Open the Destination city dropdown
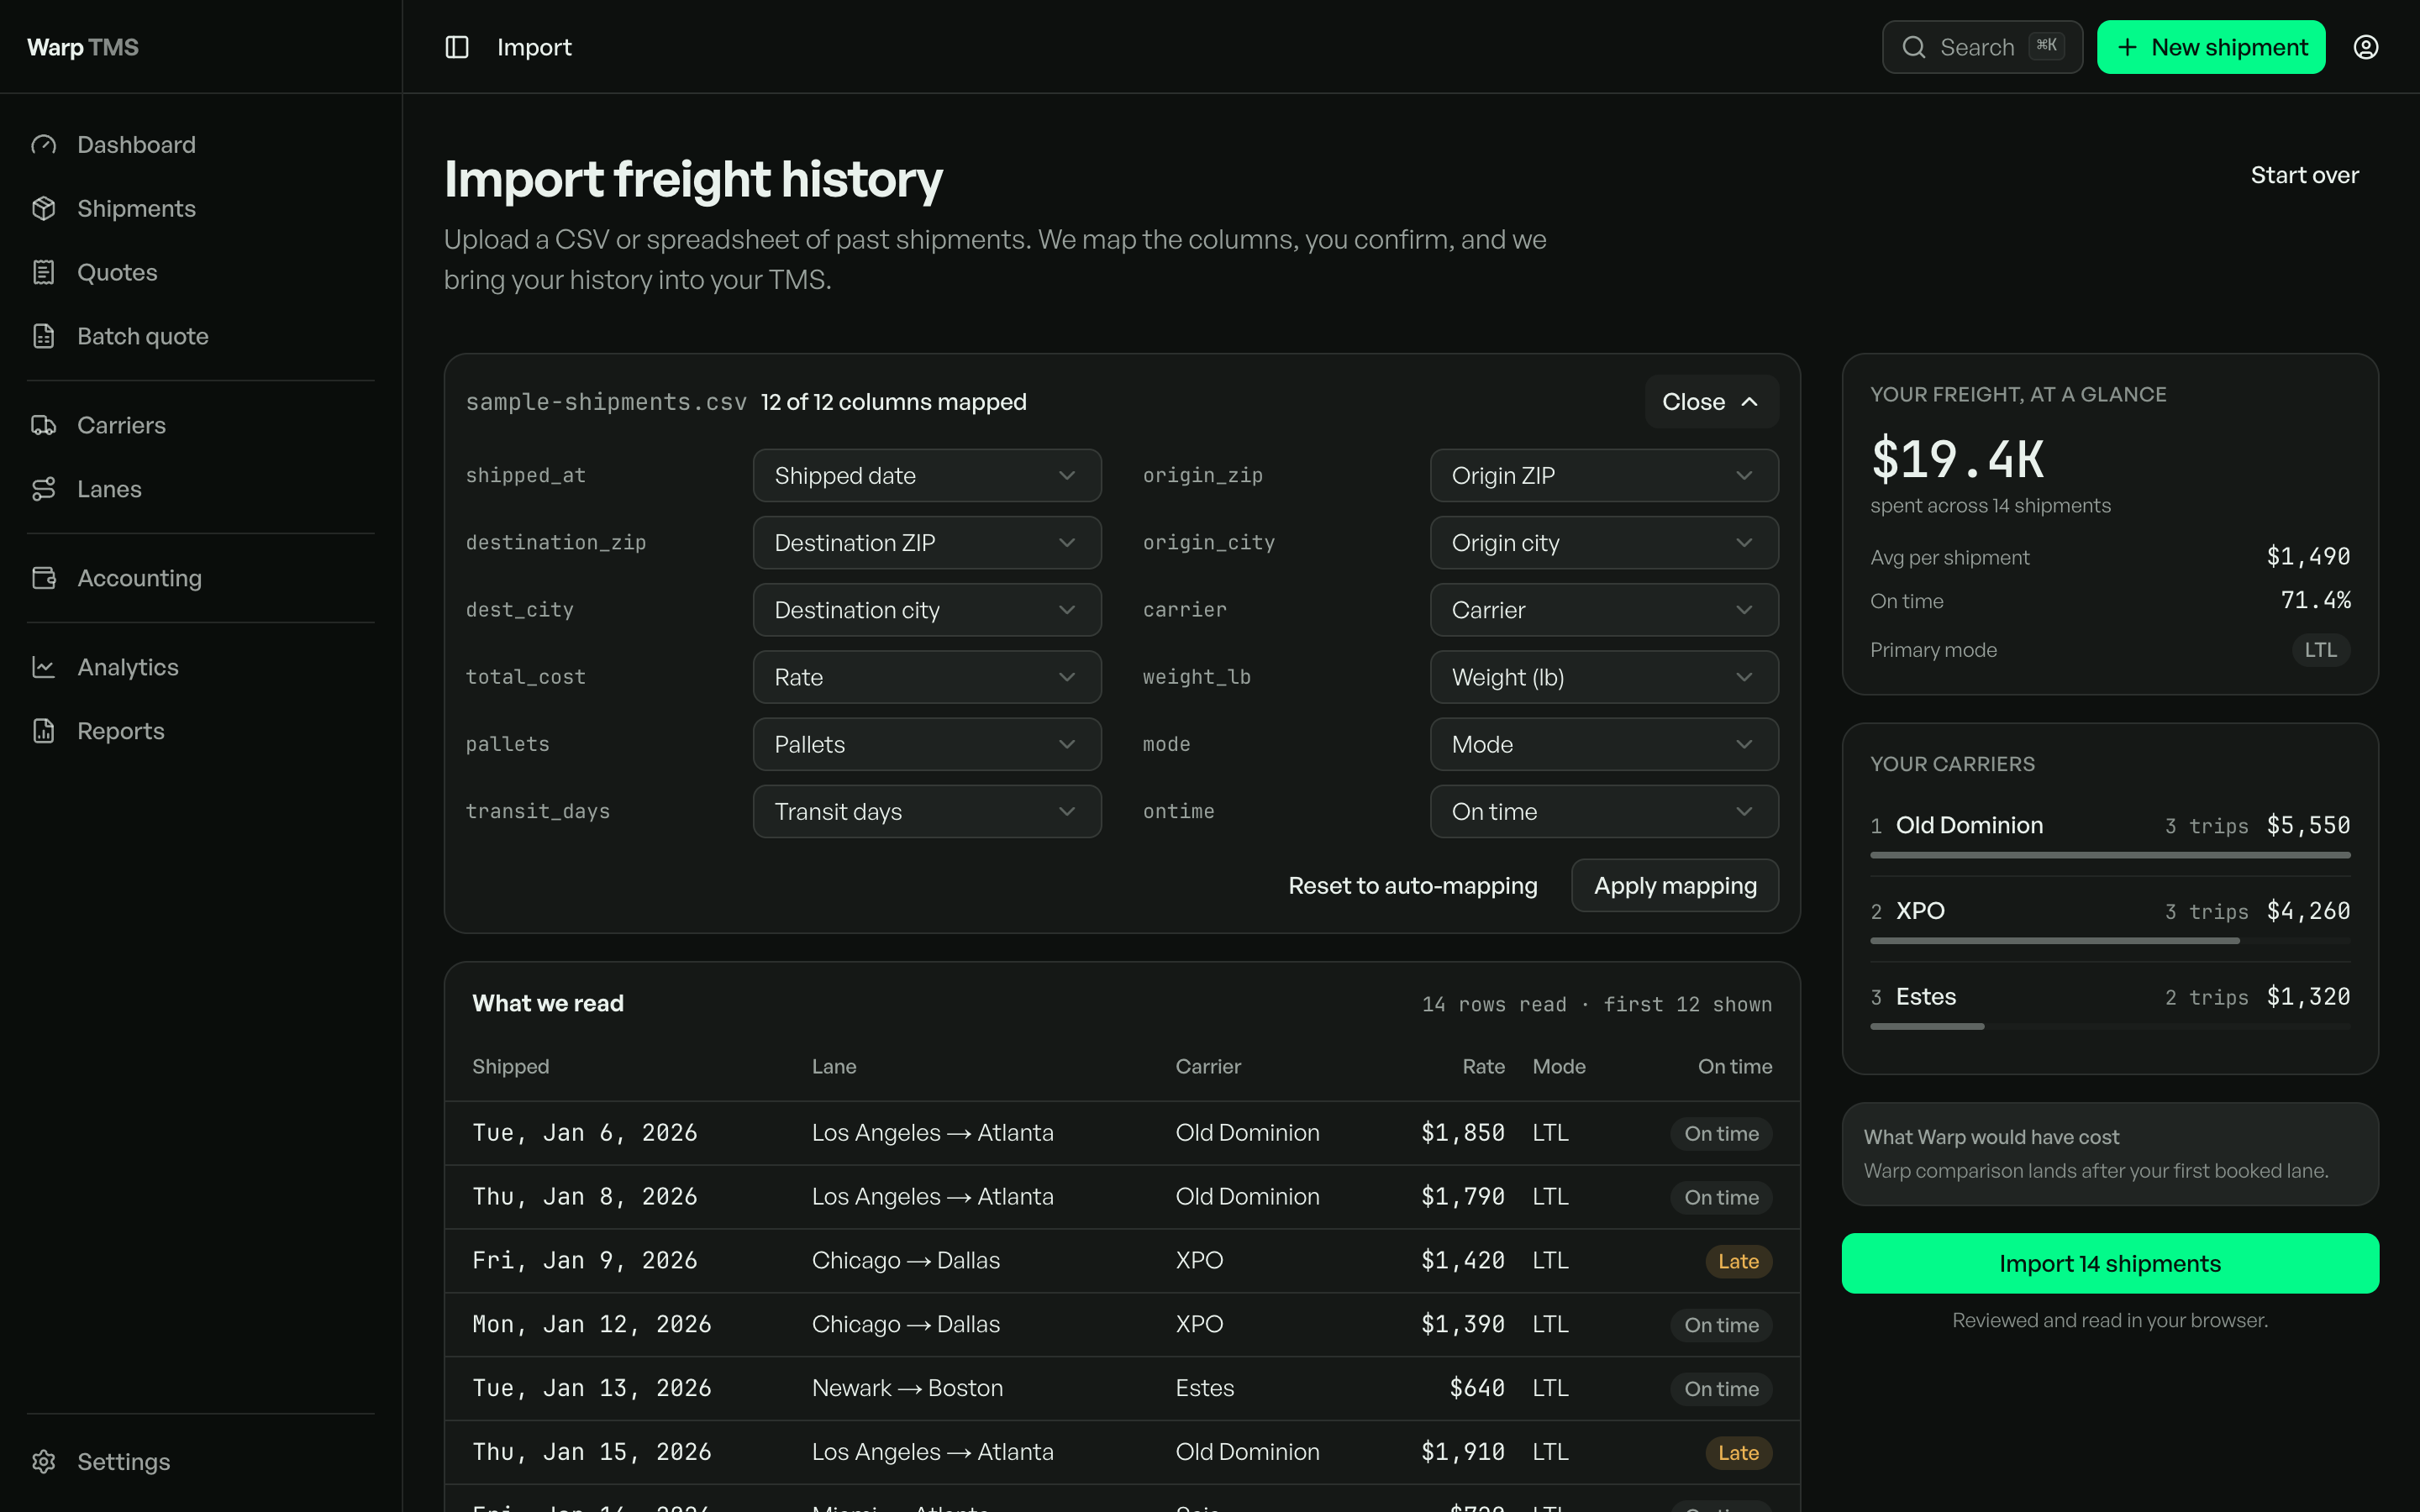 (x=927, y=610)
